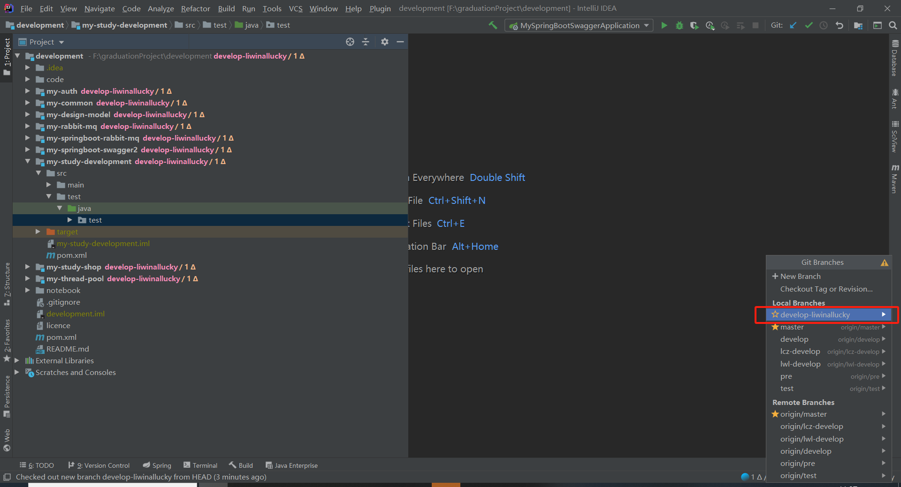Image resolution: width=901 pixels, height=487 pixels.
Task: Commit changes with the Git checkmark icon
Action: 809,25
